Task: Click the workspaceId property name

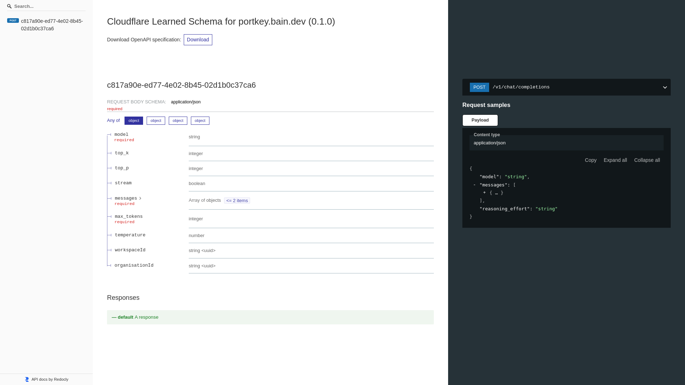Action: 130,250
